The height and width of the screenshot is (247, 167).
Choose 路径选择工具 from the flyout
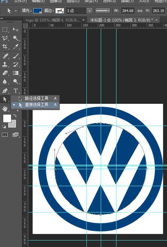coord(35,98)
